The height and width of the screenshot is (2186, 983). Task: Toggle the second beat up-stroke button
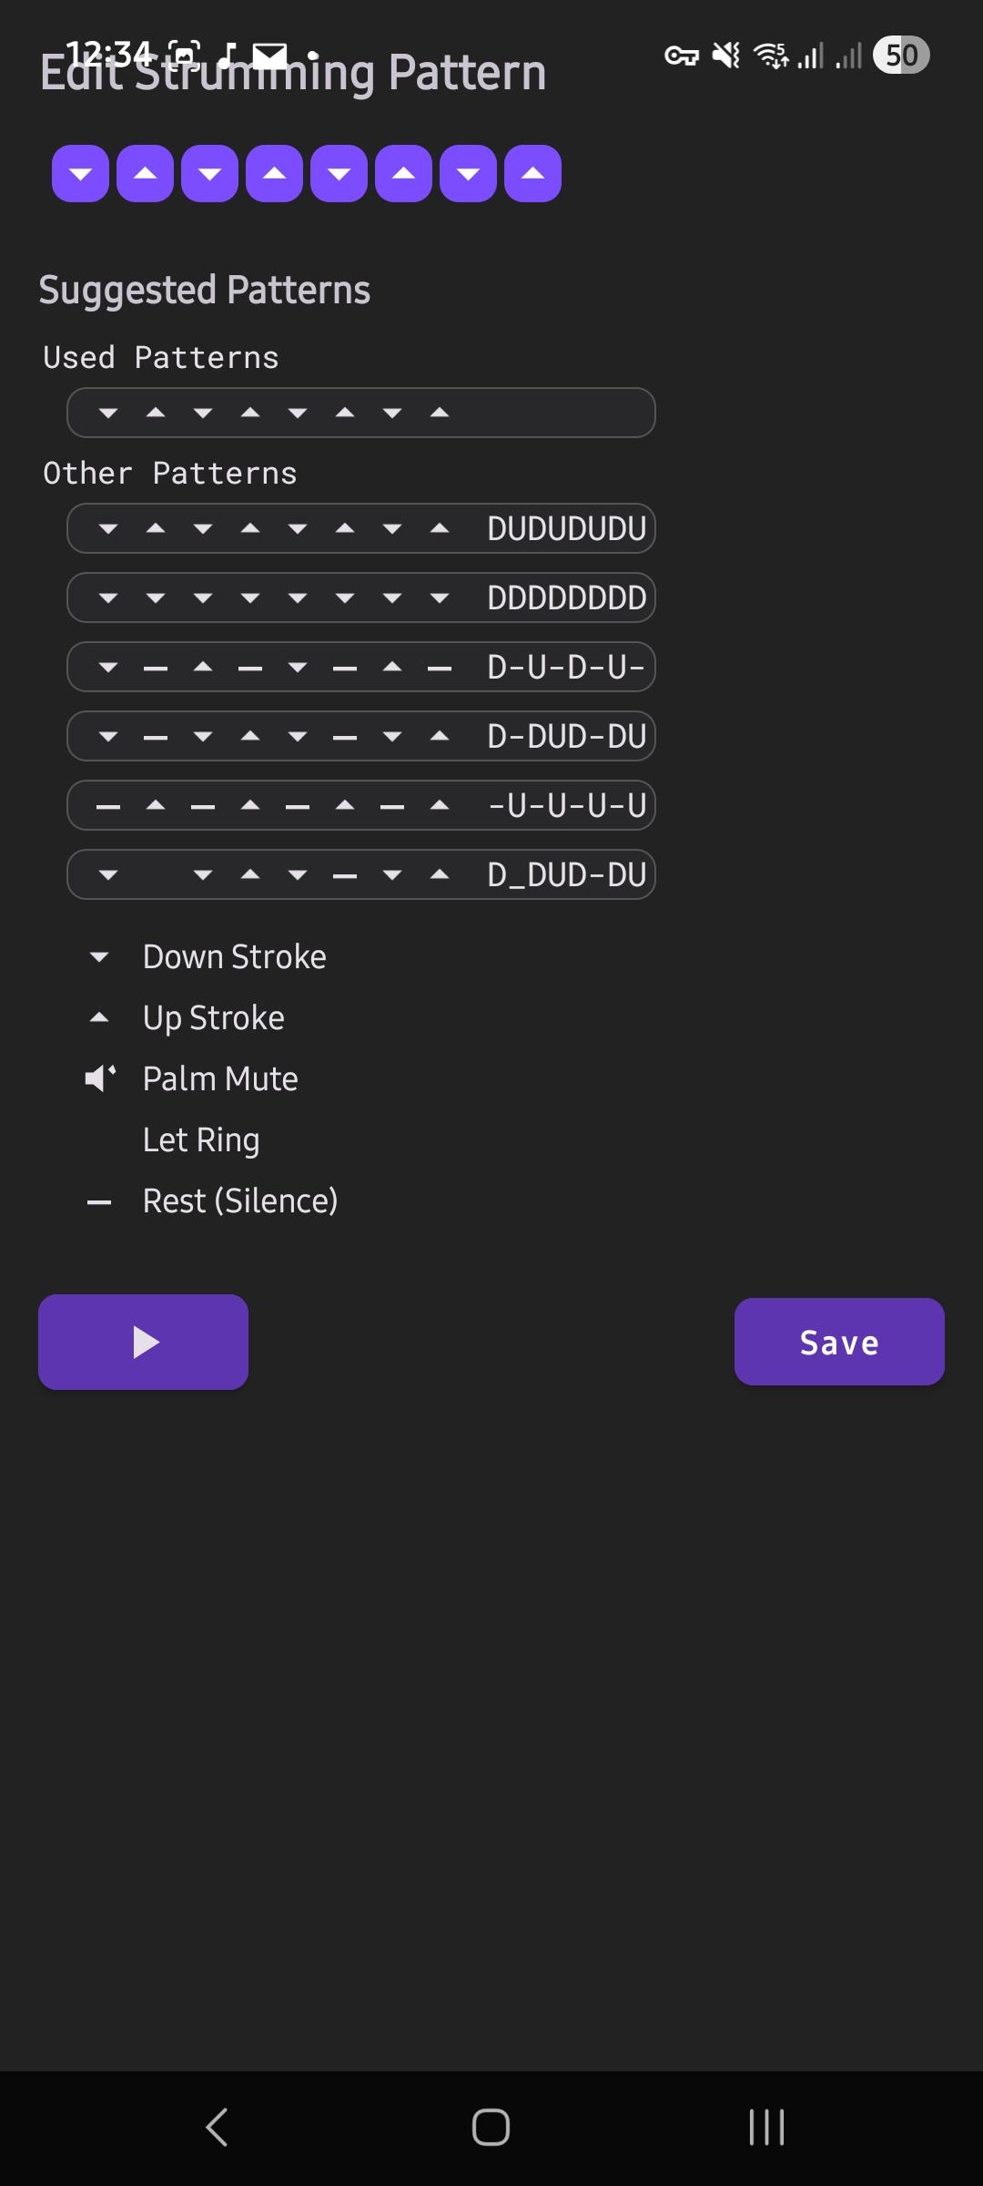(x=146, y=173)
